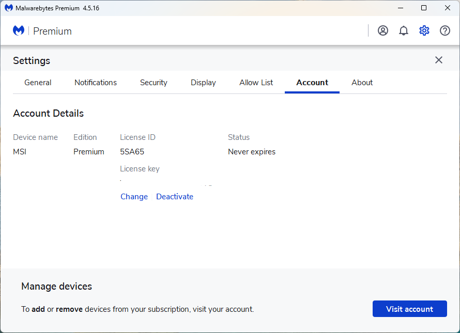Open the Security tab
Screen dimensions: 460x333
coord(154,83)
